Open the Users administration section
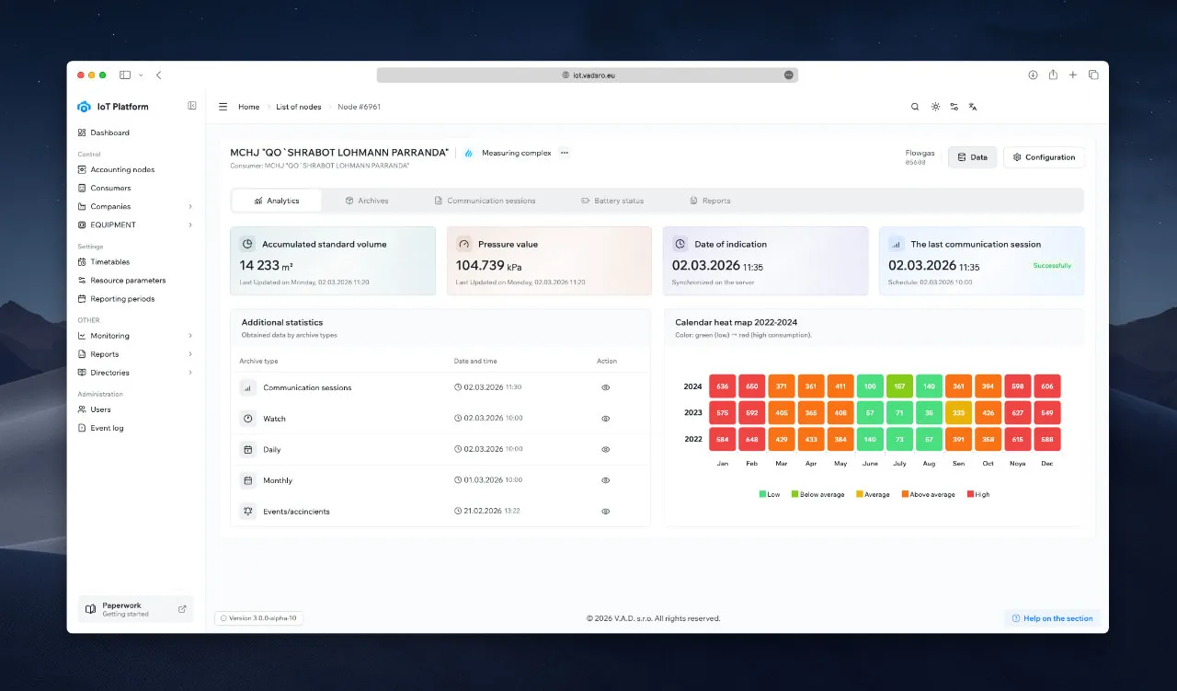Screen dimensions: 1177x691 [99, 409]
